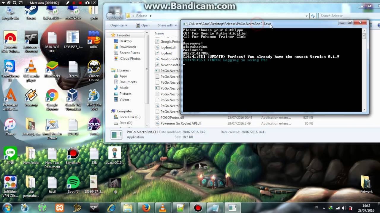
Task: Stop recording with the red square button
Action: coord(81,3)
